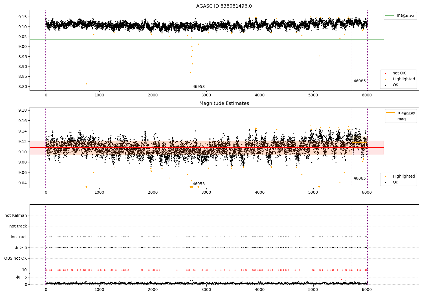Click the 3000 x-tick under the top plot
423x296 pixels.
(206, 95)
